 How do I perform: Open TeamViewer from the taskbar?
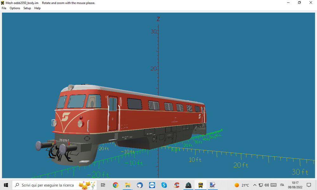coord(152,185)
